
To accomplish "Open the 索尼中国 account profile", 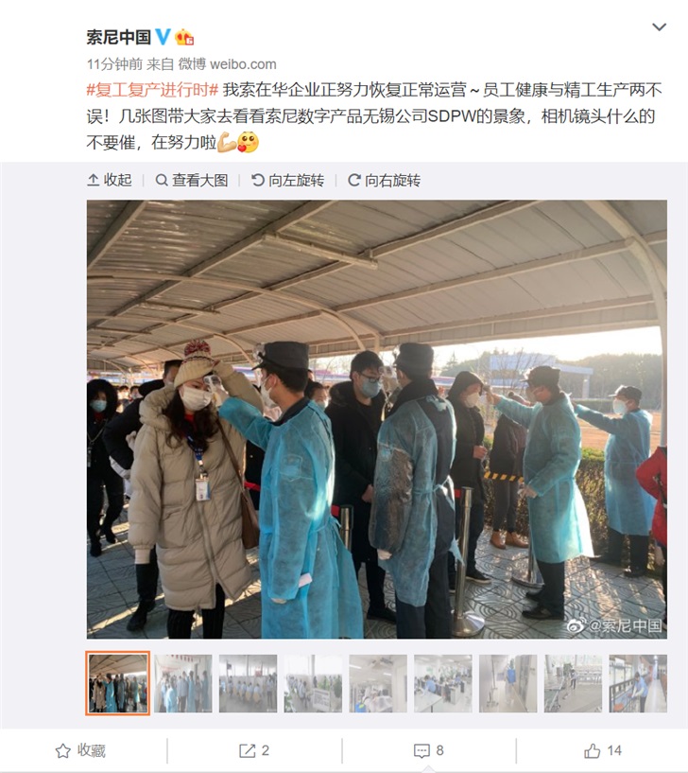I will click(119, 37).
